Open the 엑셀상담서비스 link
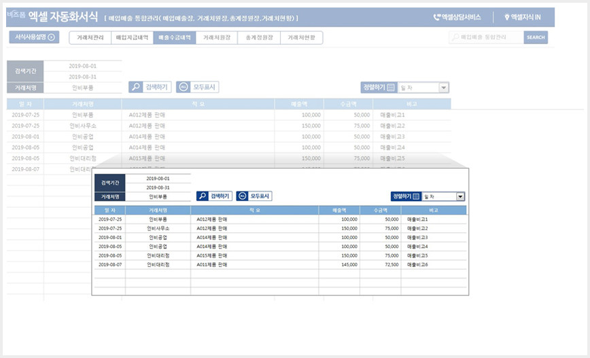The width and height of the screenshot is (590, 358). point(457,17)
